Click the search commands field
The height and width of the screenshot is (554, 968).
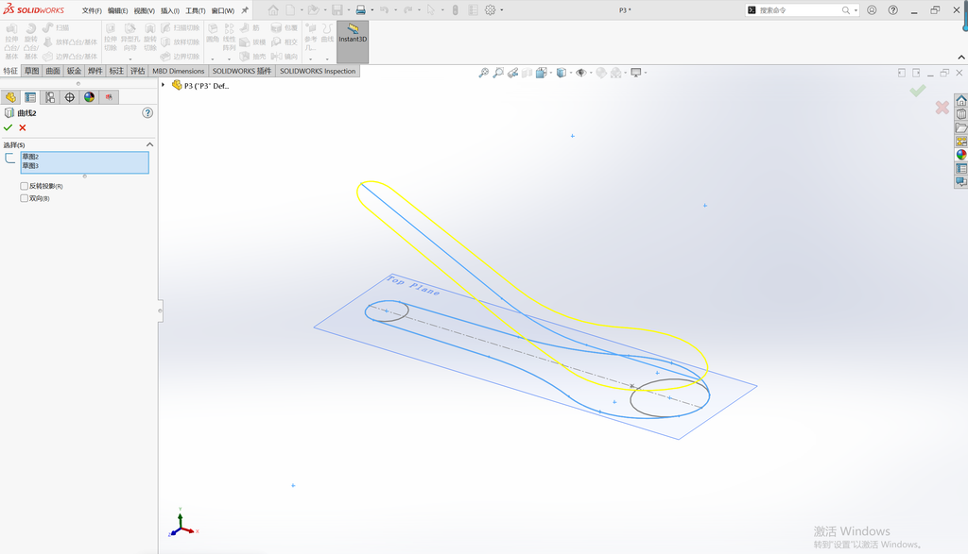click(x=801, y=9)
